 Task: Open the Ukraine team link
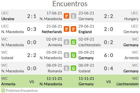(8, 19)
